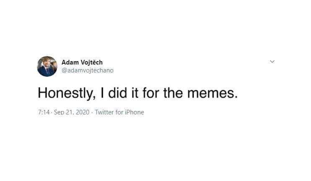Select the word "memes" in the tweet
The height and width of the screenshot is (181, 311).
pos(211,93)
